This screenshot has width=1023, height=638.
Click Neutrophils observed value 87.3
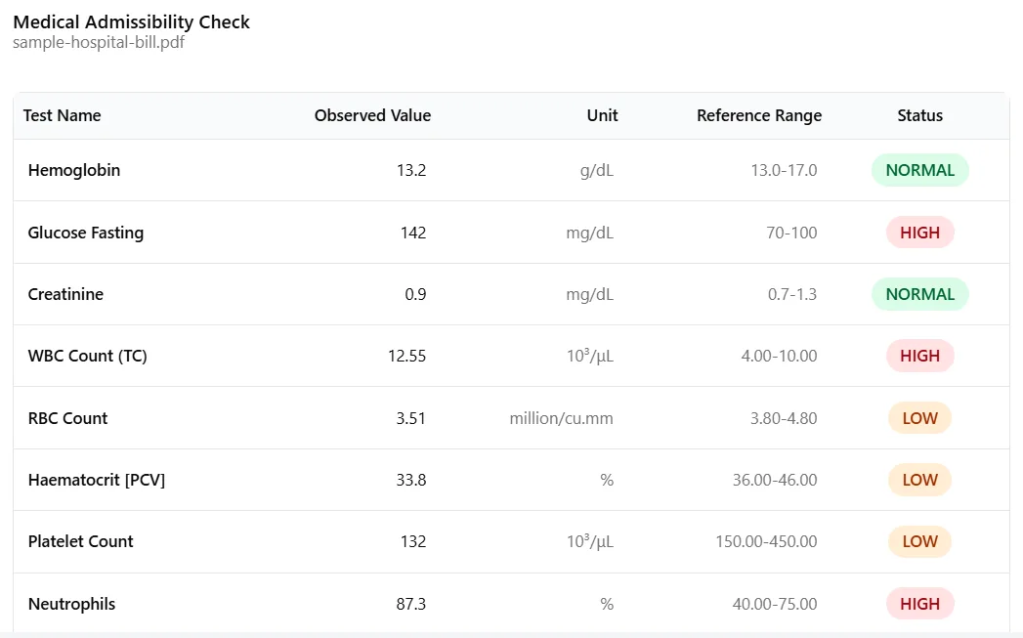411,604
